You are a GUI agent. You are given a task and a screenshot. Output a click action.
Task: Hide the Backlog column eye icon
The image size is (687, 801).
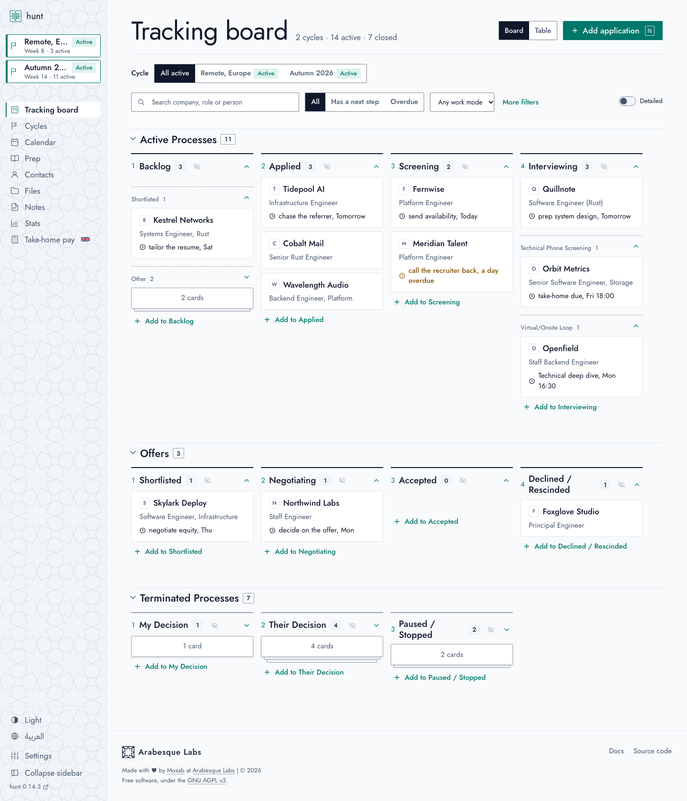pyautogui.click(x=197, y=166)
